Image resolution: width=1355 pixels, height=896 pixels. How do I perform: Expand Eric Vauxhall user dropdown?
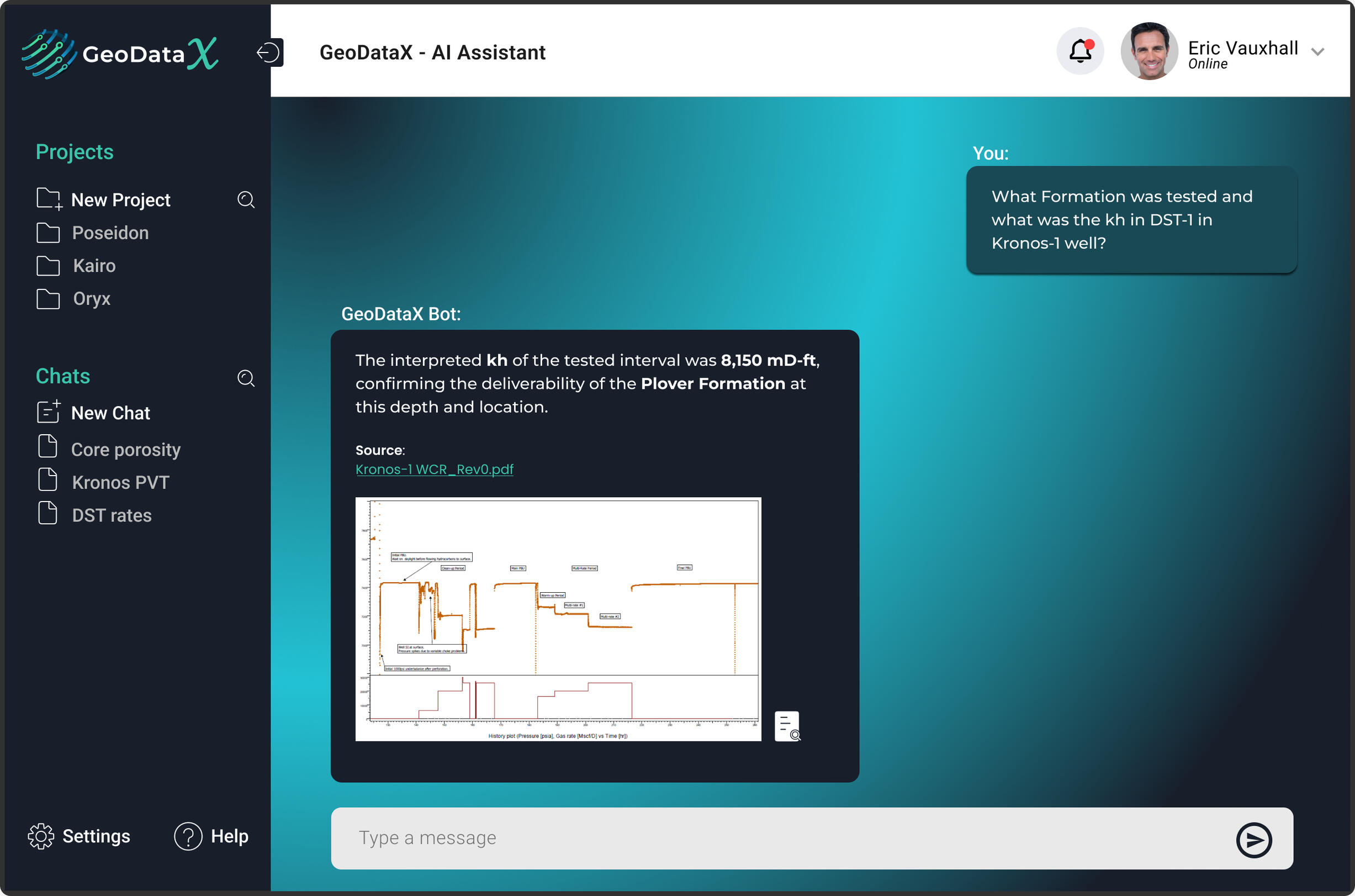click(1318, 52)
